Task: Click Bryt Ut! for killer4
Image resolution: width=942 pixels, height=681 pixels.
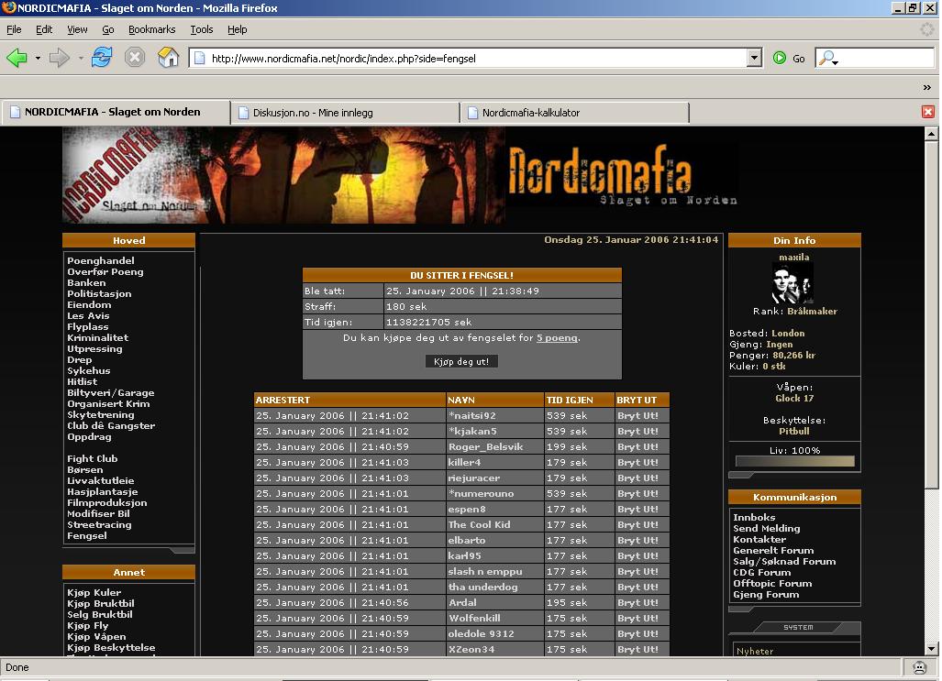Action: (x=638, y=463)
